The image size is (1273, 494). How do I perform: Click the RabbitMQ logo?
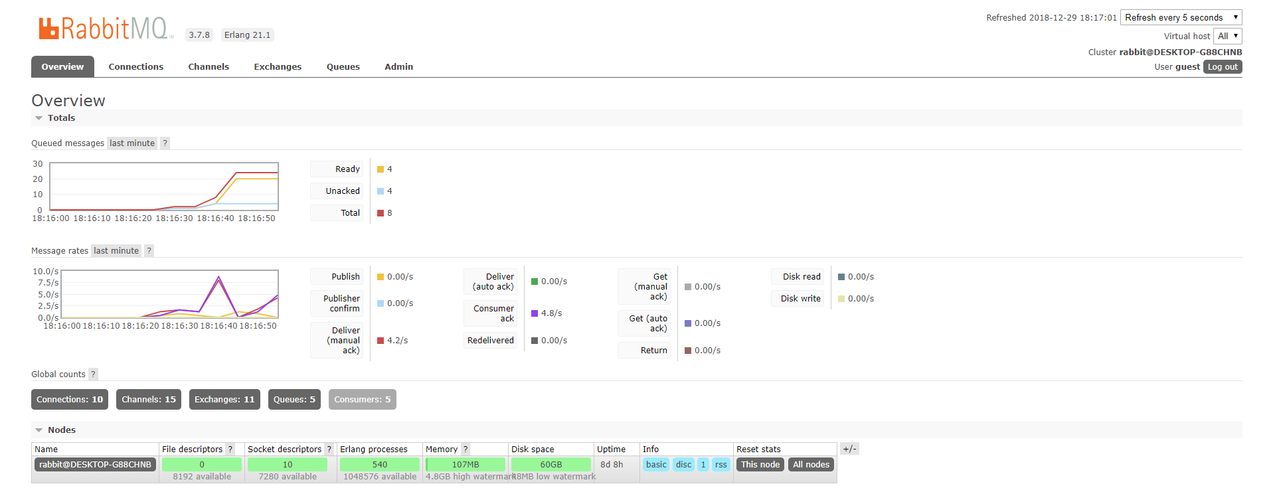(x=105, y=29)
